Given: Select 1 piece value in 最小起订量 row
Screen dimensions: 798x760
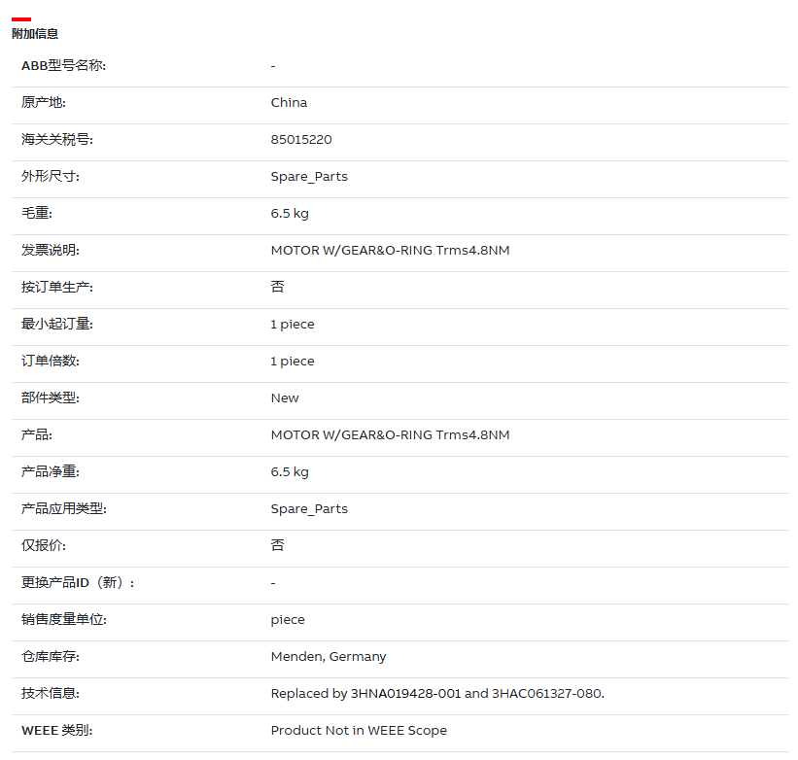Looking at the screenshot, I should click(293, 325).
